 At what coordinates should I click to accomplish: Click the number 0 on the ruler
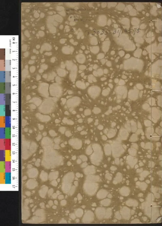[x=14, y=43]
